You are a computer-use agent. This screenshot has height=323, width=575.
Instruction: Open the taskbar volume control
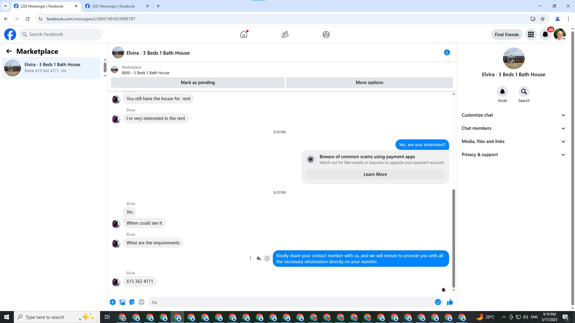tap(525, 317)
